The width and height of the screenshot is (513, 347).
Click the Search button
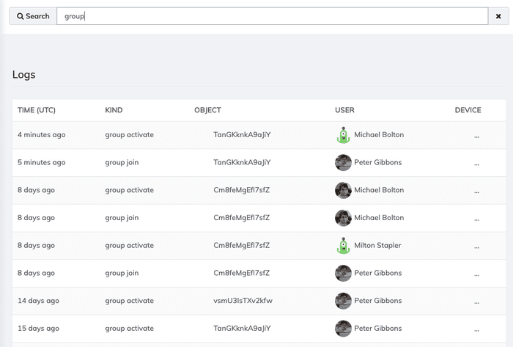point(33,16)
